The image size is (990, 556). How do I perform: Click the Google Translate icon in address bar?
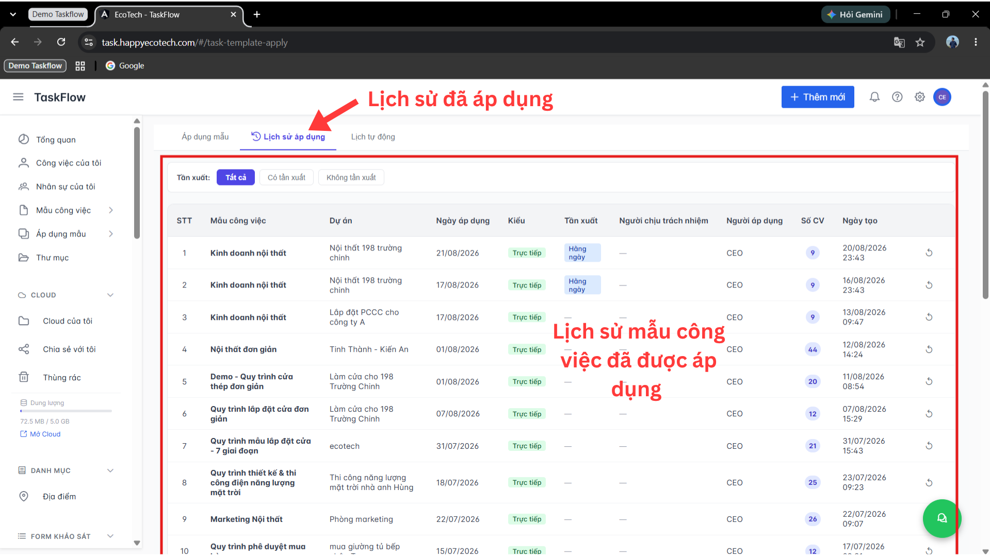coord(899,42)
